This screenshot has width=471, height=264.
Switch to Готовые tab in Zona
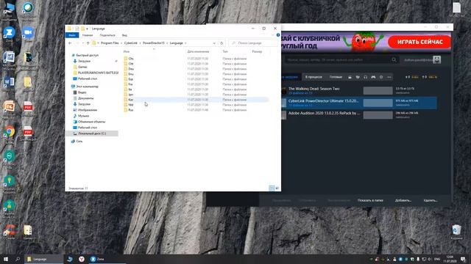pos(336,77)
